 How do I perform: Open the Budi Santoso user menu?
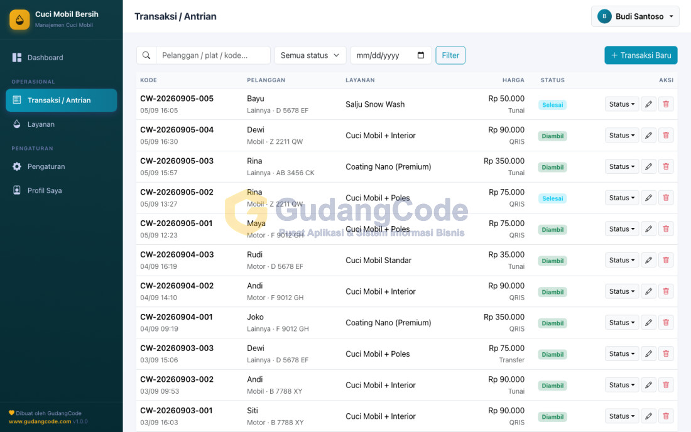point(635,16)
